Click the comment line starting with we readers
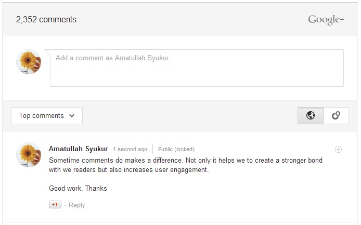 [128, 170]
